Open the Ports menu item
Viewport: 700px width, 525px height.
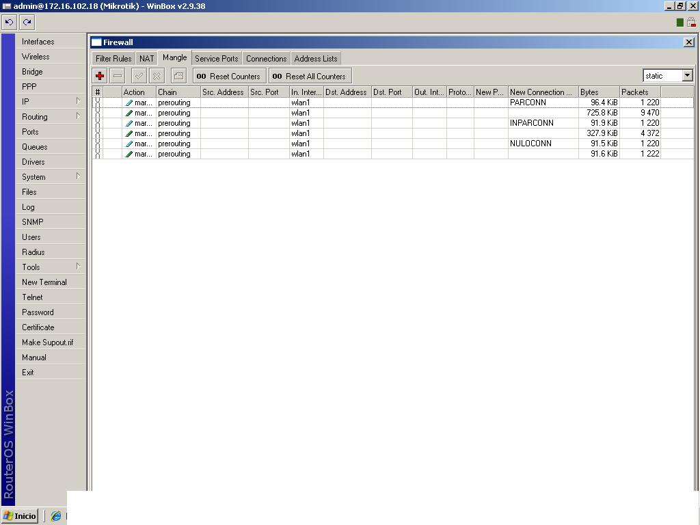[x=51, y=132]
